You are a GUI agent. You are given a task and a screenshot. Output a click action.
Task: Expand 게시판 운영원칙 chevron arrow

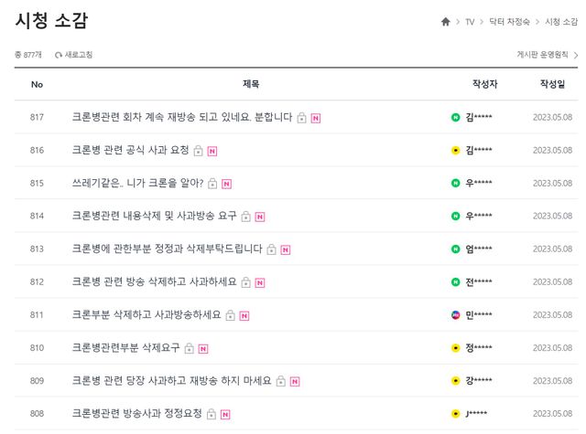576,55
